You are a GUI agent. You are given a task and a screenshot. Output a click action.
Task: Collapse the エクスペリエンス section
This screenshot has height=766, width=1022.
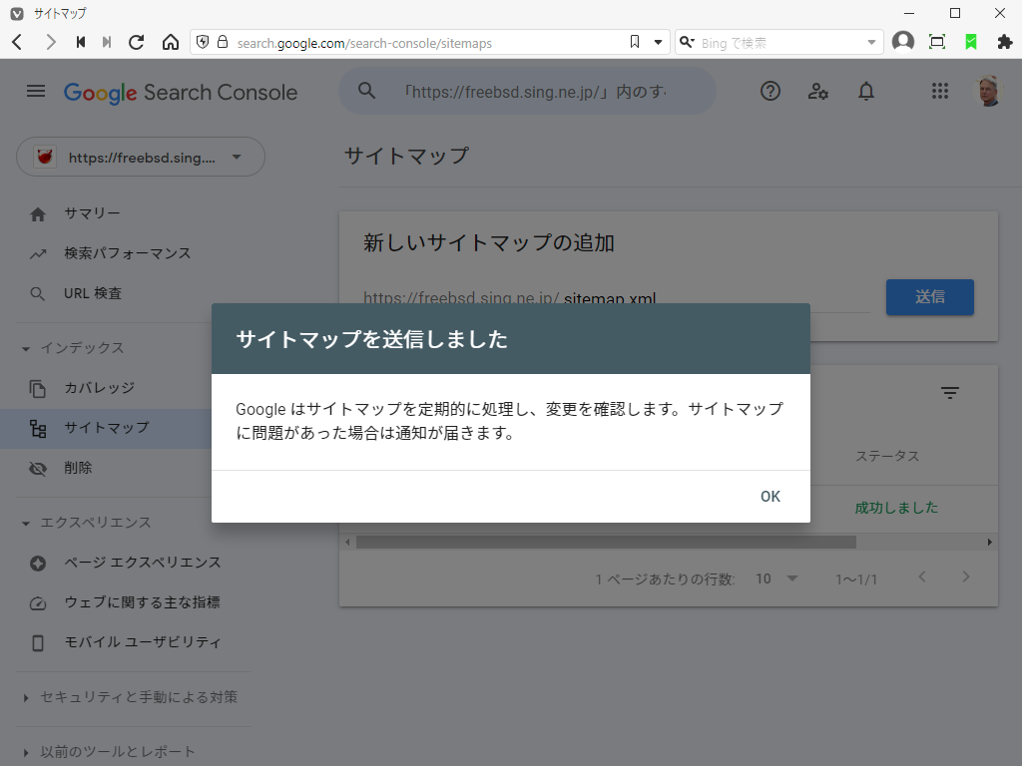coord(26,523)
